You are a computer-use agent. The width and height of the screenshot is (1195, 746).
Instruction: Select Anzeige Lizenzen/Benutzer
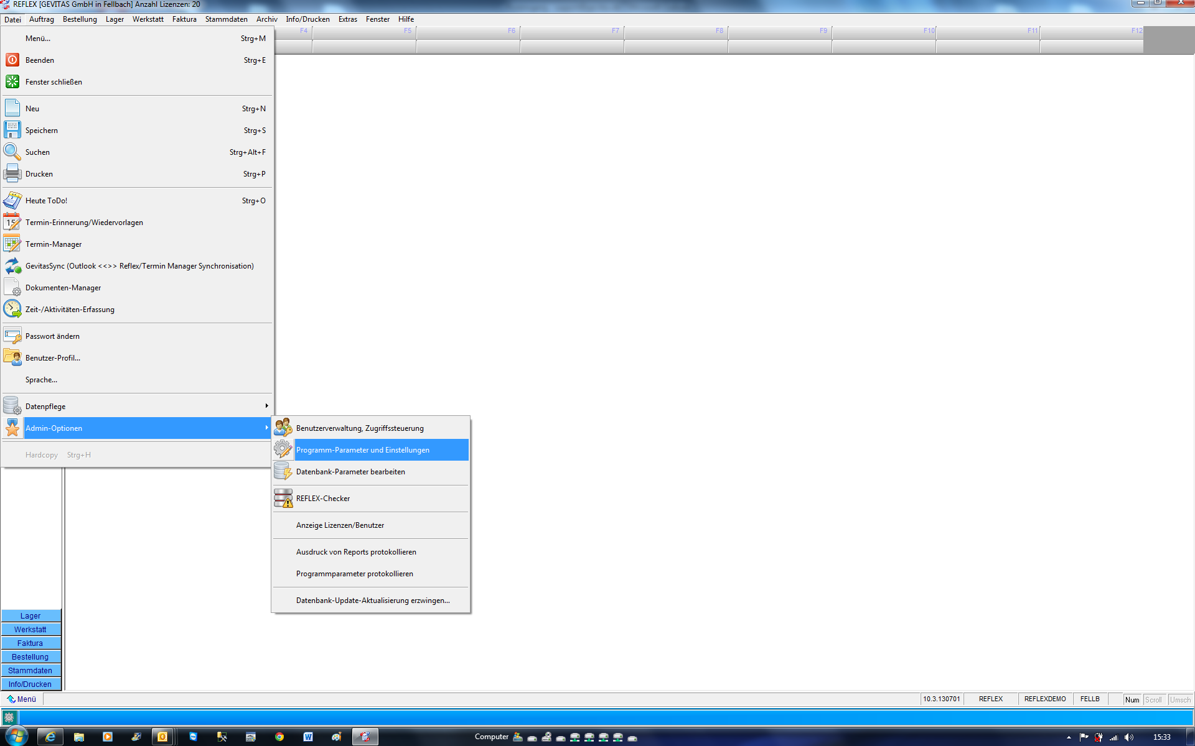click(371, 525)
